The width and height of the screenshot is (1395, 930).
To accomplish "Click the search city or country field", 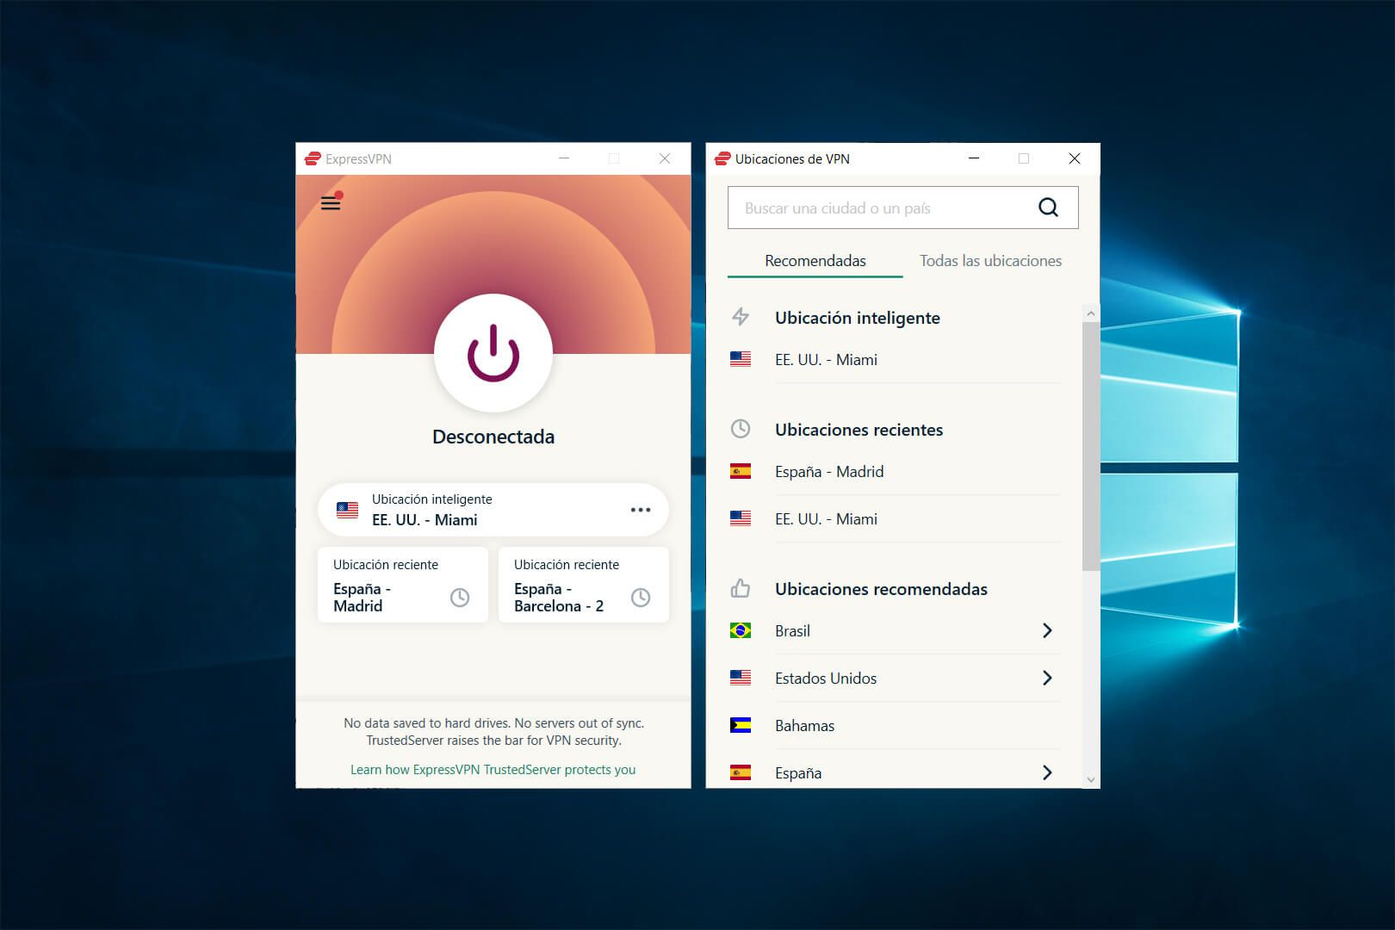I will click(902, 208).
